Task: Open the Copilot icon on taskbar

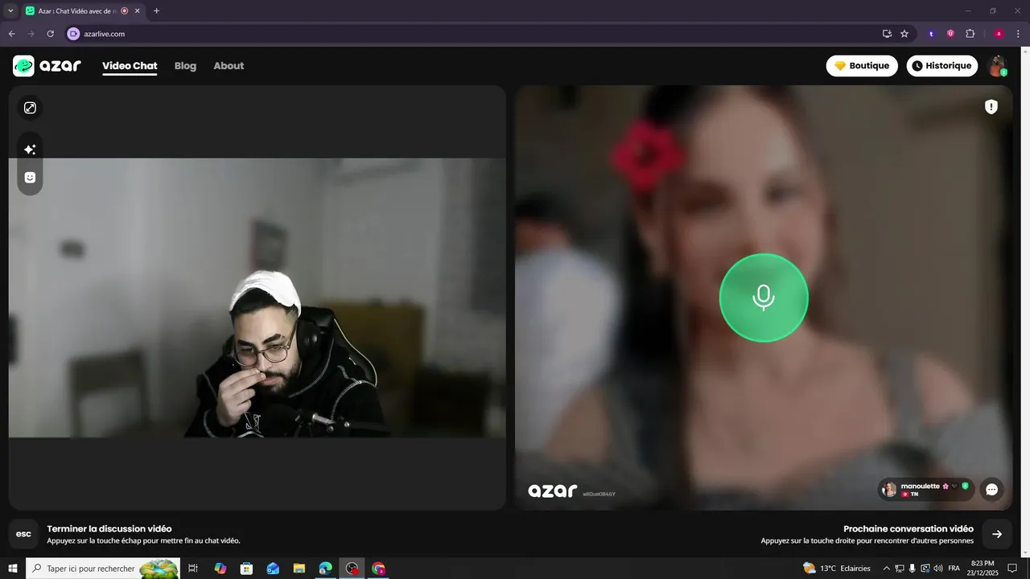Action: tap(220, 569)
